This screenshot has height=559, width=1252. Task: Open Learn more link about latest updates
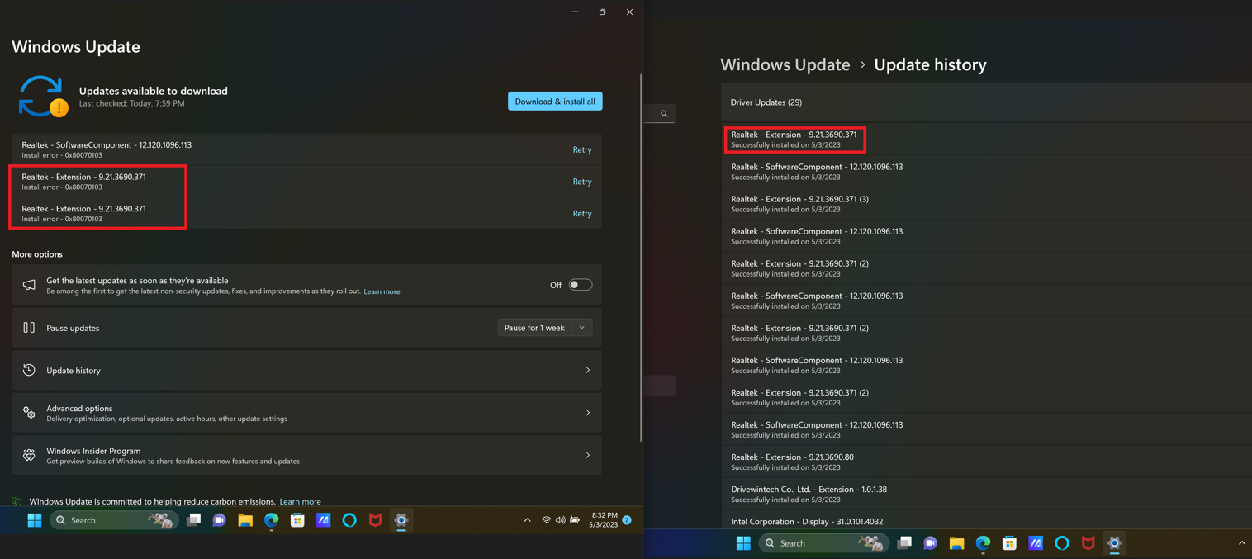click(382, 291)
